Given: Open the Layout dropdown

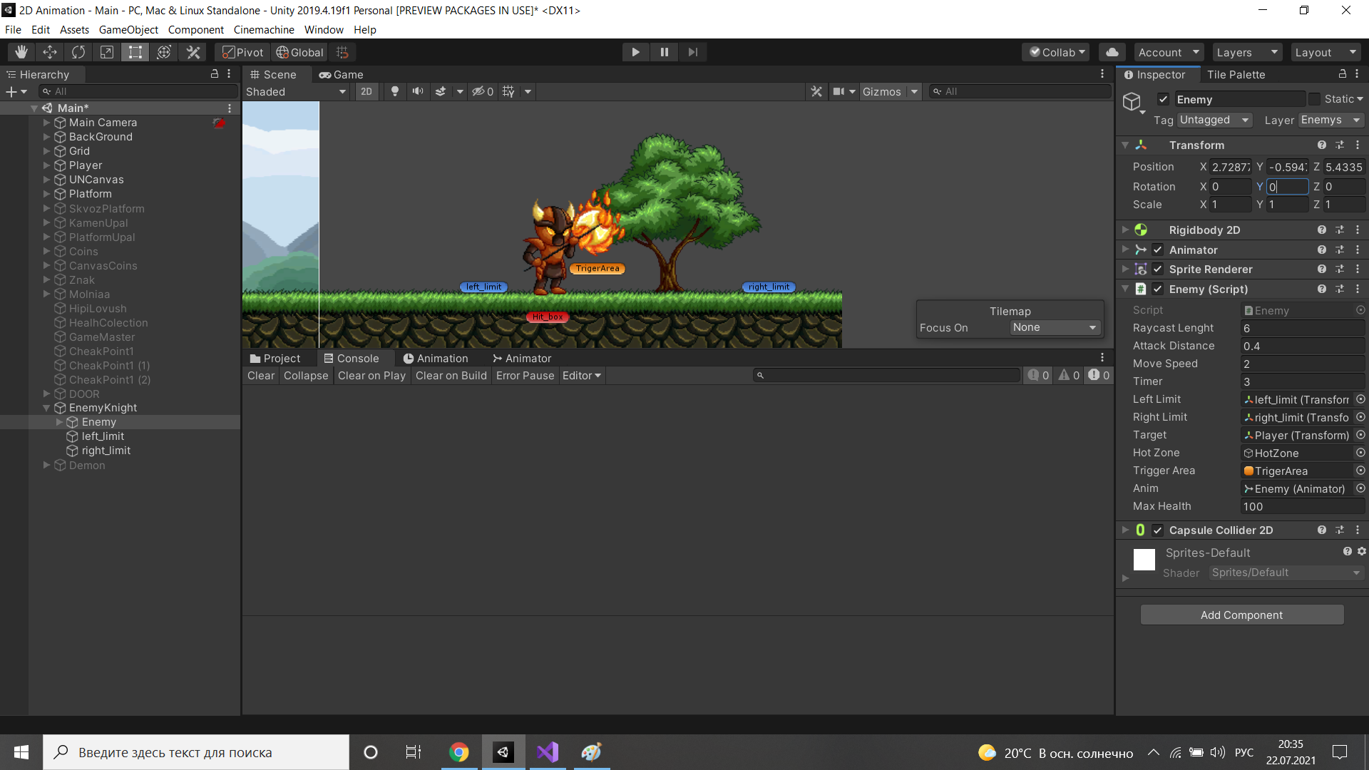Looking at the screenshot, I should (1325, 52).
